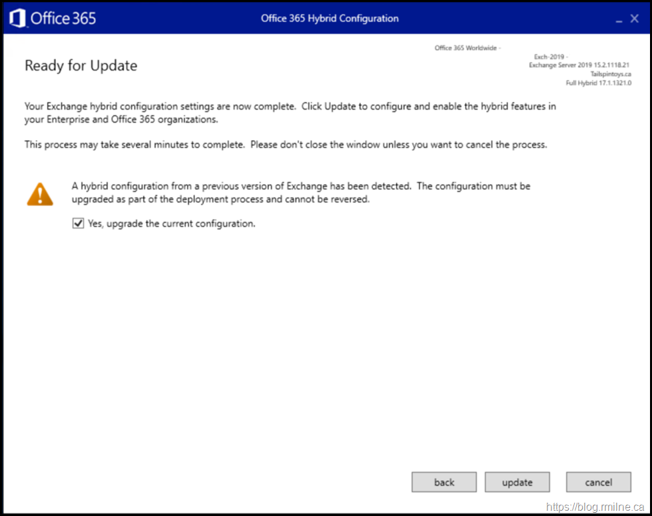Uncheck the upgrade current configuration checkbox
The width and height of the screenshot is (652, 516).
click(78, 224)
